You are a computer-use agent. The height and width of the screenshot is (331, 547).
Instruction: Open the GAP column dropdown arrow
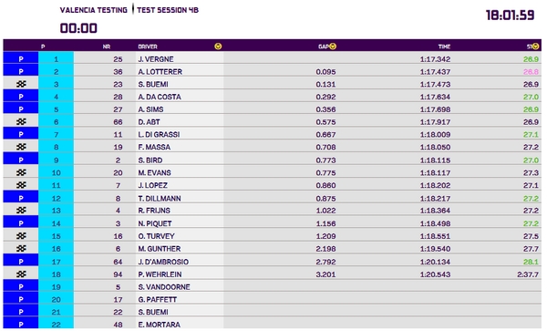point(333,46)
